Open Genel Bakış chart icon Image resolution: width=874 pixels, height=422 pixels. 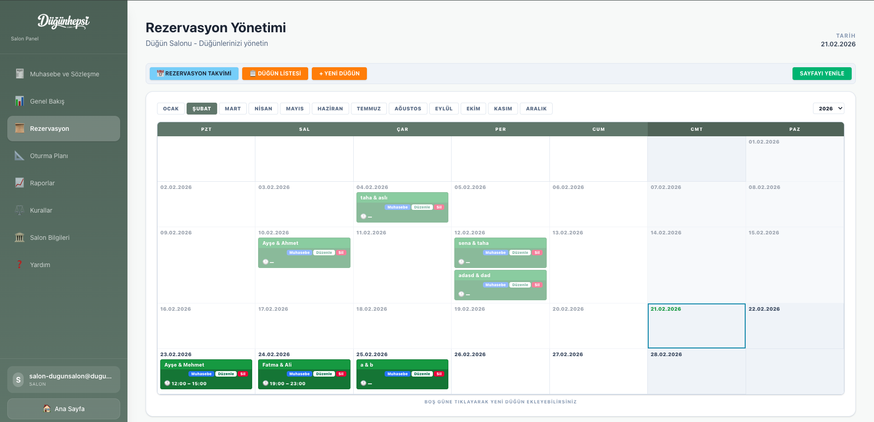tap(20, 101)
